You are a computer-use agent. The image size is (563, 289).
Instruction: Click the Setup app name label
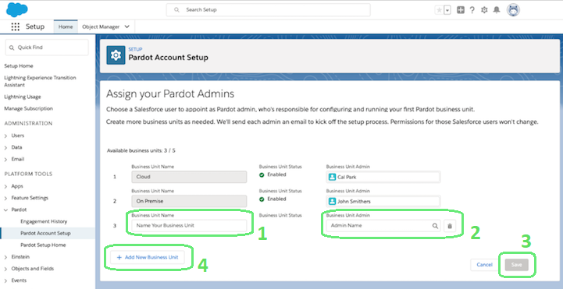pyautogui.click(x=35, y=26)
